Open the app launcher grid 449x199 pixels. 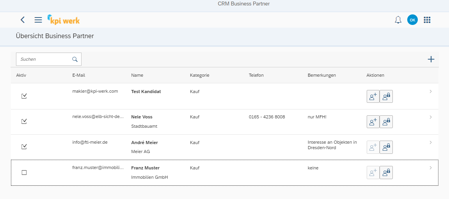pyautogui.click(x=427, y=20)
